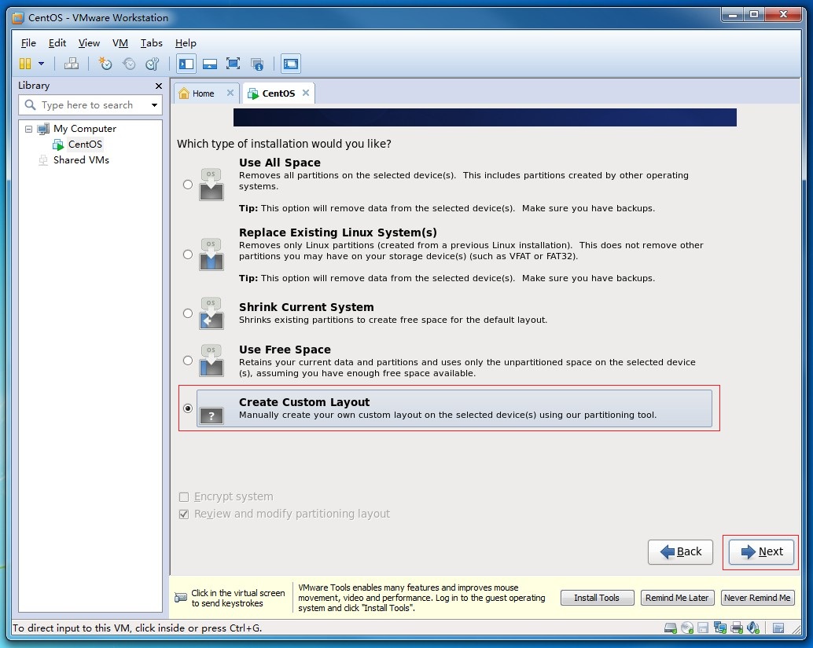Click the printer device status icon

pos(737,628)
